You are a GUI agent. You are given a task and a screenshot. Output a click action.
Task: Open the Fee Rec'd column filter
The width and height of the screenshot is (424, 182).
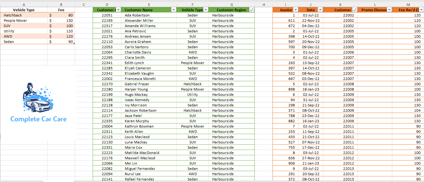pyautogui.click(x=421, y=10)
